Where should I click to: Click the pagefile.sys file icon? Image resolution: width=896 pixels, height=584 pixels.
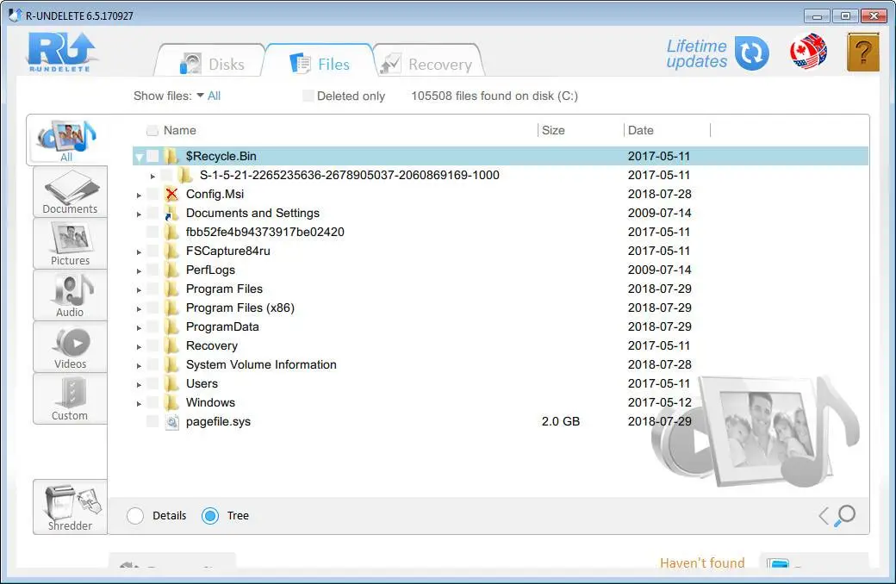pos(171,422)
